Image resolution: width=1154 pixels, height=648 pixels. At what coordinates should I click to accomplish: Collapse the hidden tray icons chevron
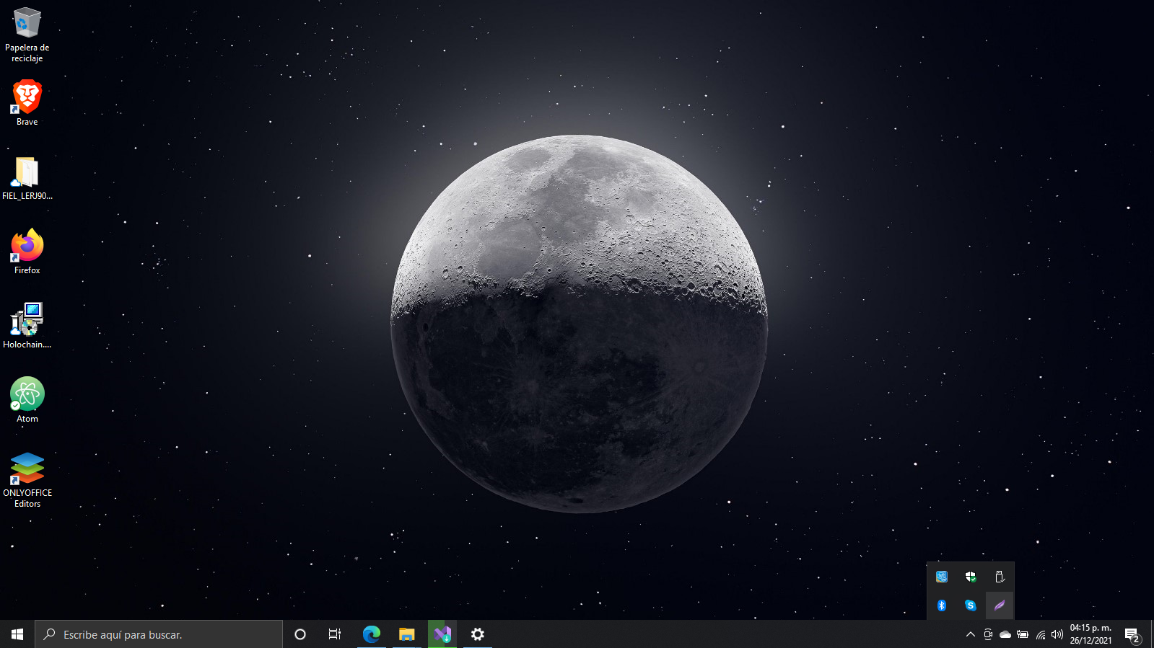click(x=970, y=634)
